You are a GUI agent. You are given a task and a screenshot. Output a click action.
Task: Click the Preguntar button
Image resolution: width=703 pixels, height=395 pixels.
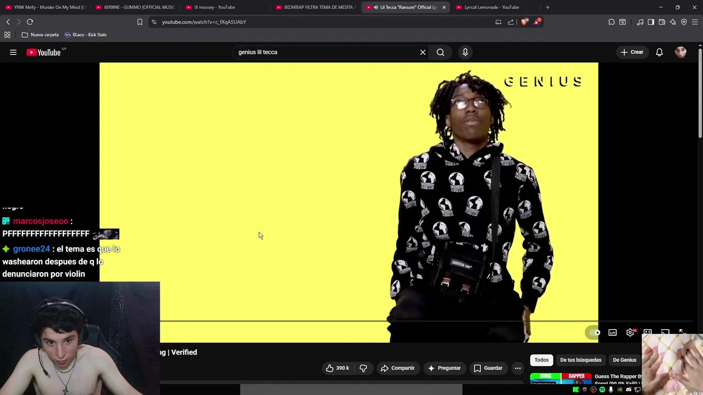(444, 368)
